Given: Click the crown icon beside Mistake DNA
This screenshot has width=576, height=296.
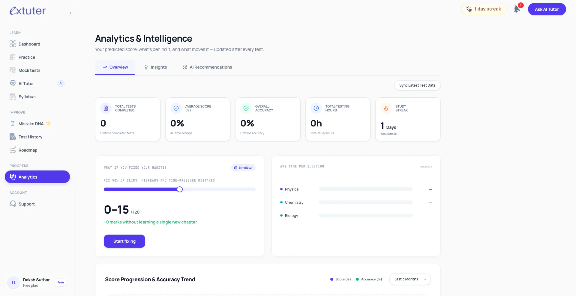Looking at the screenshot, I should click(48, 123).
